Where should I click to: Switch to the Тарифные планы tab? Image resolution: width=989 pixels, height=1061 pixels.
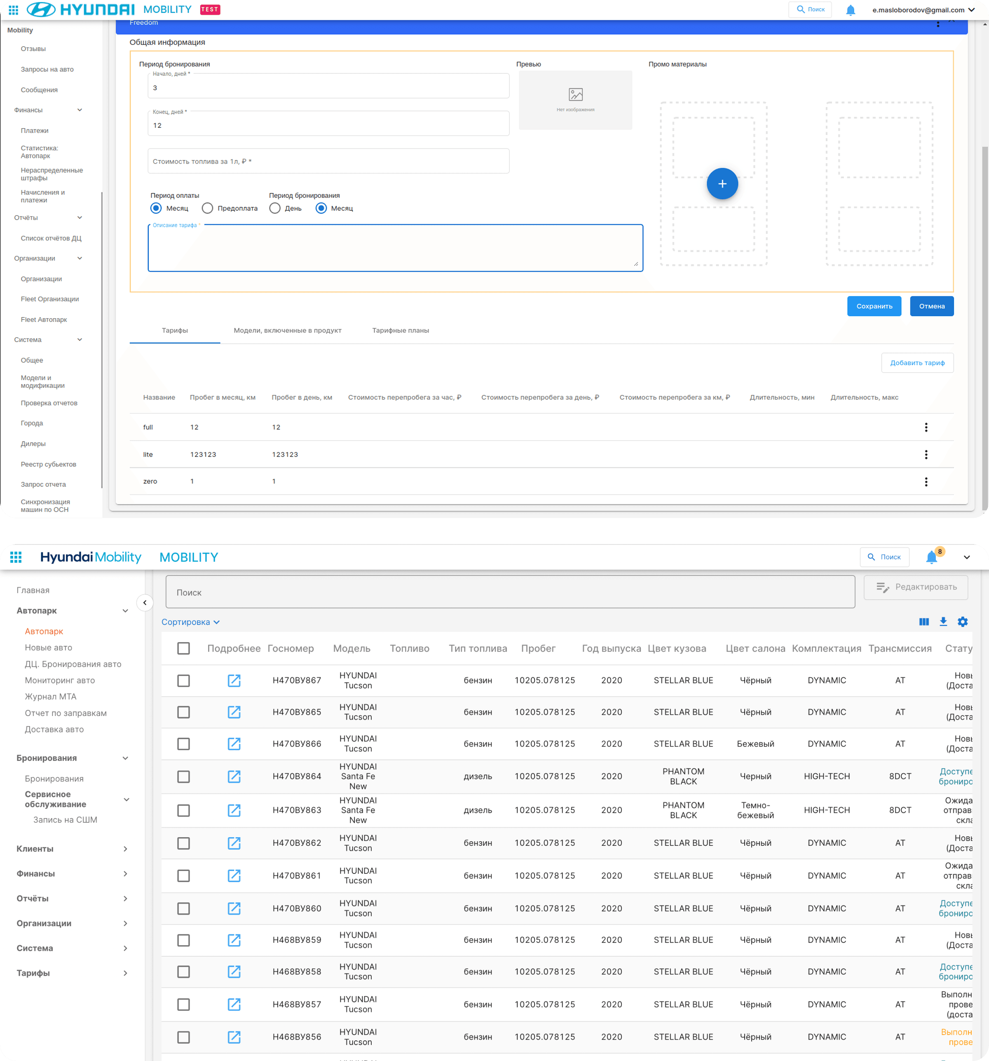click(x=400, y=330)
